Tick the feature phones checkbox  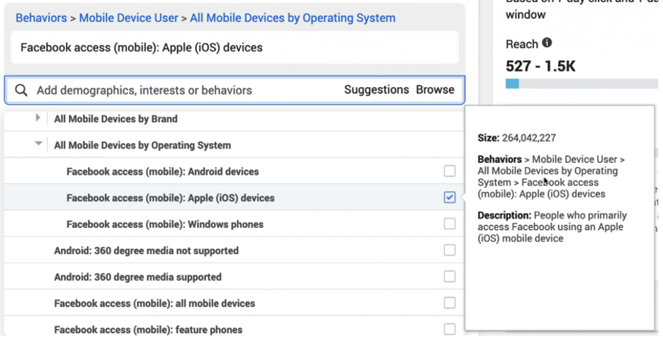[450, 329]
